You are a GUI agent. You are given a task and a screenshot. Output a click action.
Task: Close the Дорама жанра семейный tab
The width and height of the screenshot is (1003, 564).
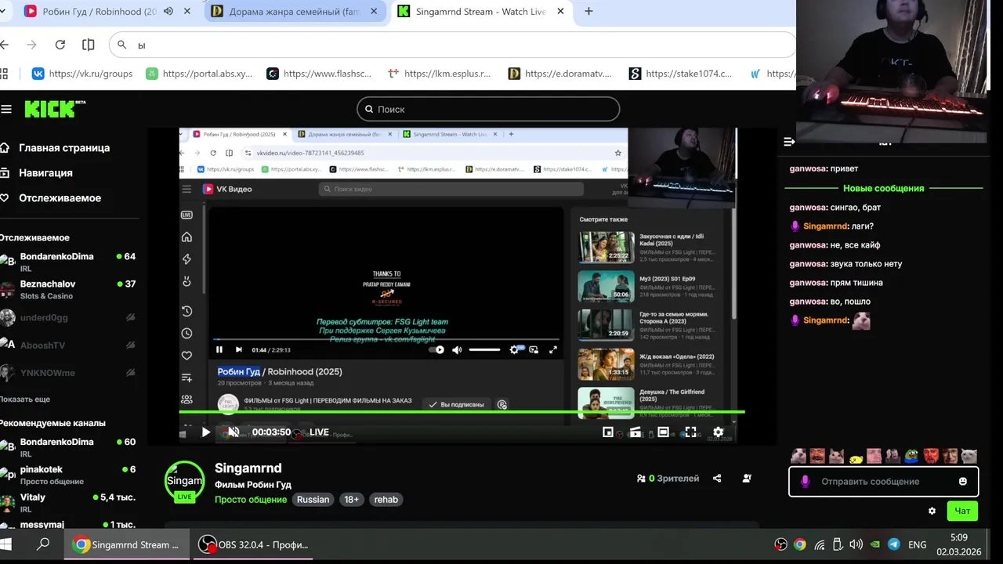point(374,12)
